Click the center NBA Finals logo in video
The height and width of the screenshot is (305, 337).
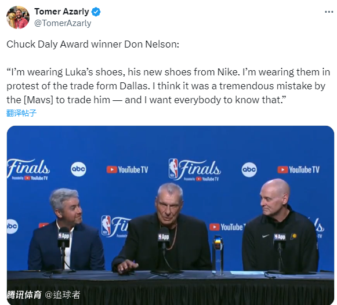click(194, 170)
